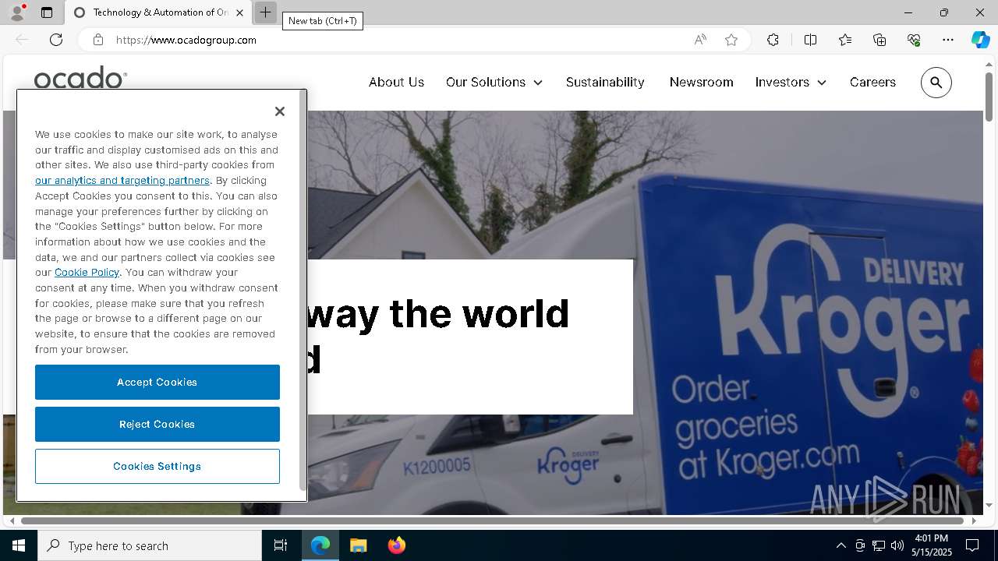Open the Windows Start menu
Image resolution: width=998 pixels, height=561 pixels.
click(x=19, y=545)
